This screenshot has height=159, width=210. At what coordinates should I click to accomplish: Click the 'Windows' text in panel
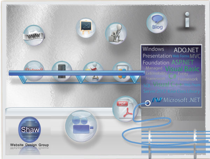(153, 49)
